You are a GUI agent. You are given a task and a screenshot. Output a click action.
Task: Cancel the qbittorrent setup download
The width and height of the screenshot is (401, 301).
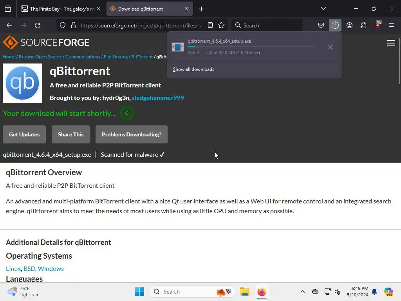point(331,47)
